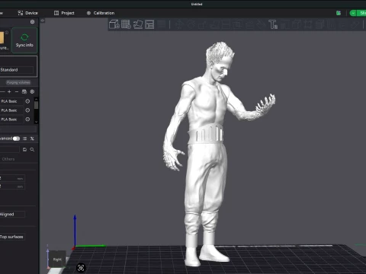366x274 pixels.
Task: Select the greyed-out Move tool icon
Action: point(179,24)
